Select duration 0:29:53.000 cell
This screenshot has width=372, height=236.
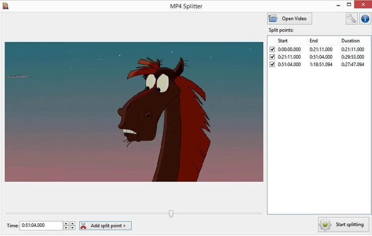(x=353, y=57)
